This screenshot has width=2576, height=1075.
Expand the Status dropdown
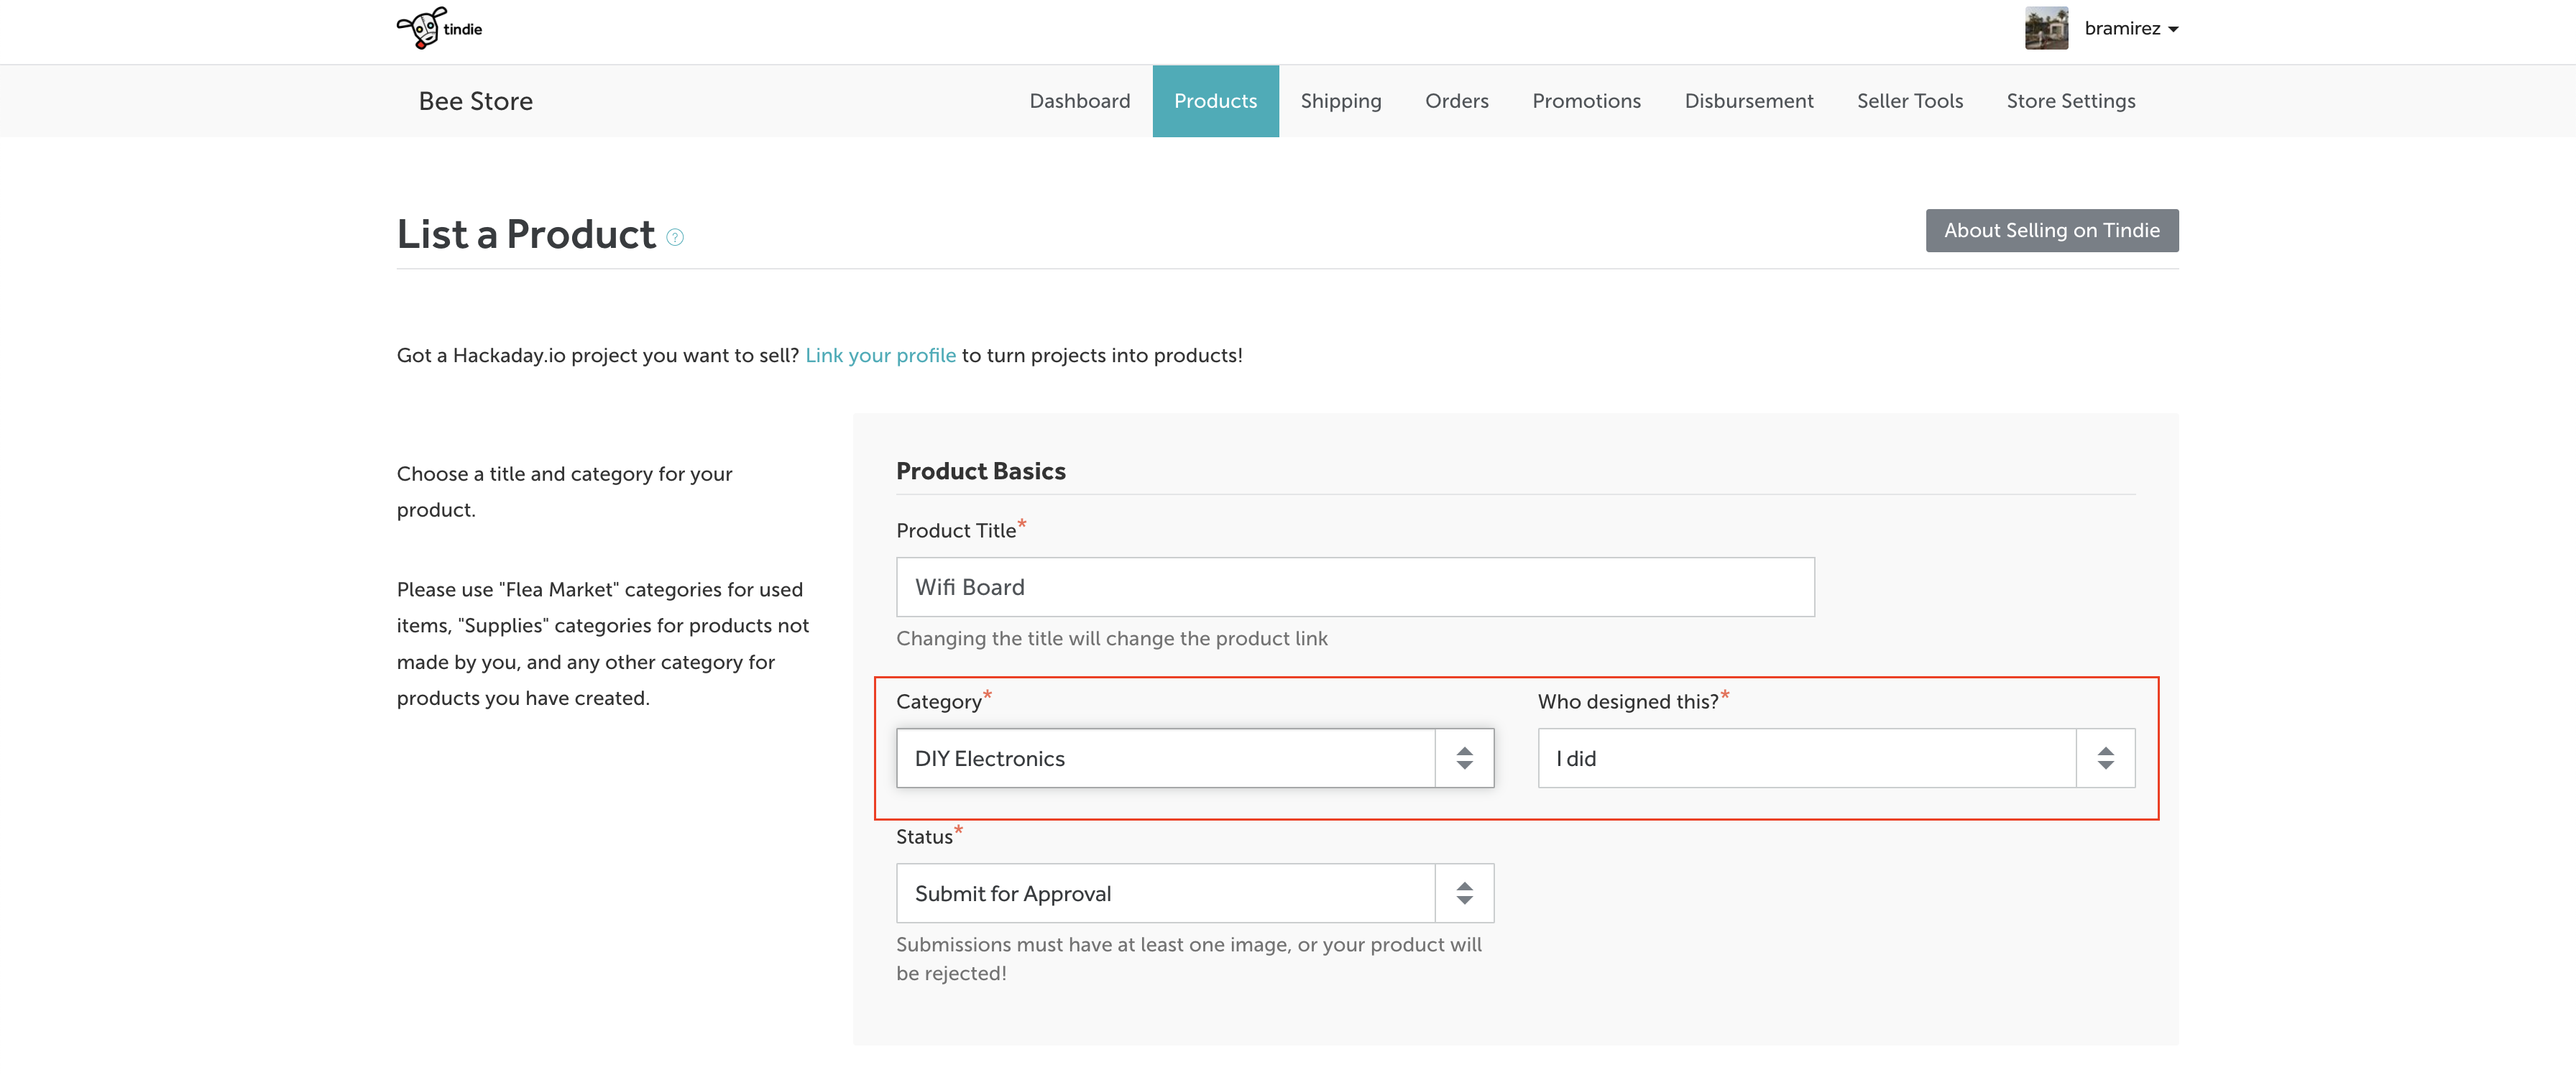coord(1165,893)
